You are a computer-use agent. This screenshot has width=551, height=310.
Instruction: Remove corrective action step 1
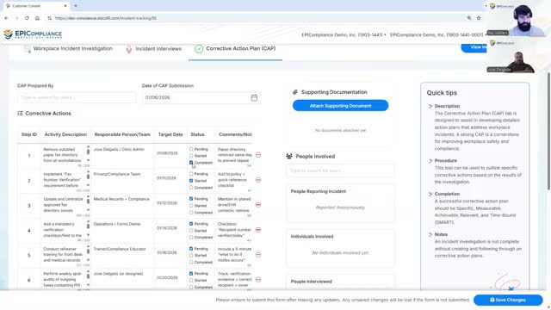coord(258,155)
